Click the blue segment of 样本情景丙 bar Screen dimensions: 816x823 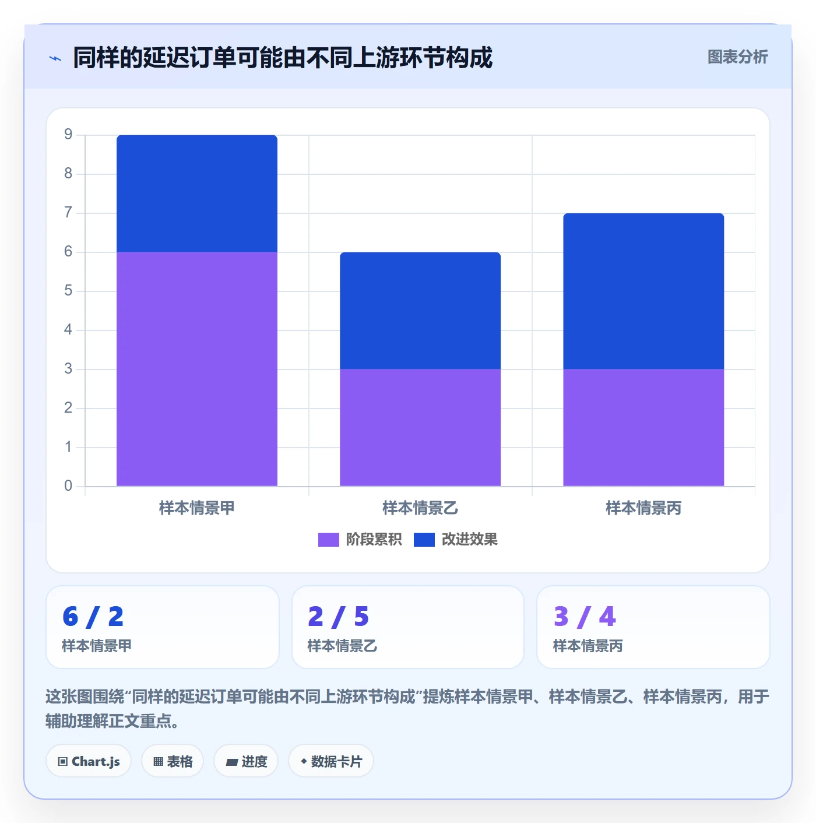pos(643,291)
